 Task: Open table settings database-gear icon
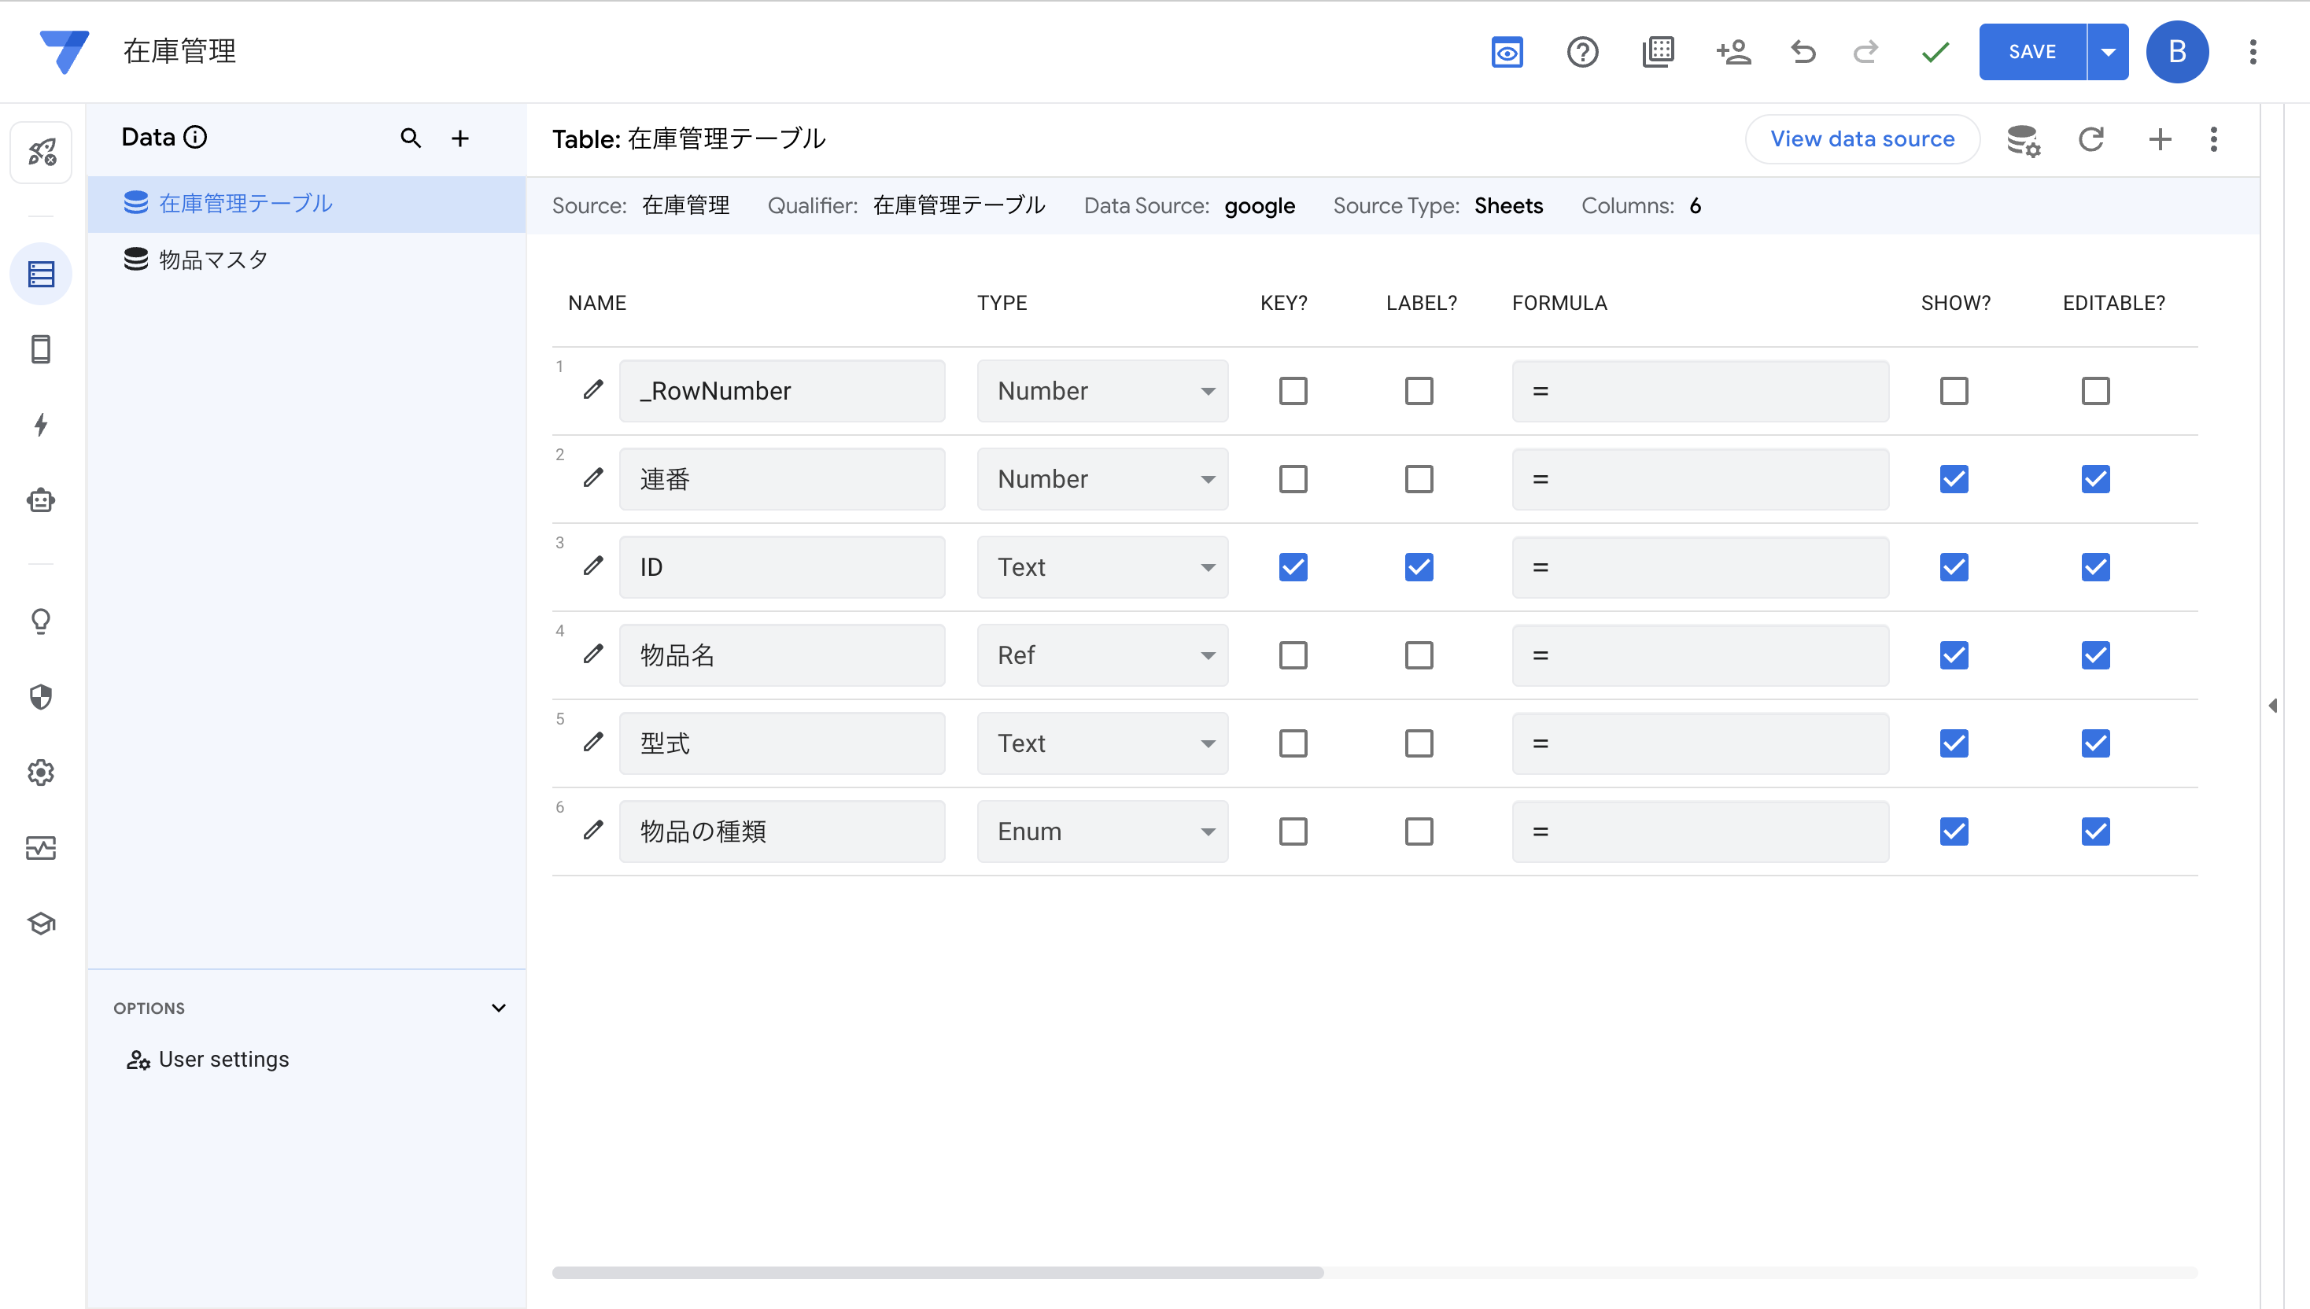(2023, 140)
